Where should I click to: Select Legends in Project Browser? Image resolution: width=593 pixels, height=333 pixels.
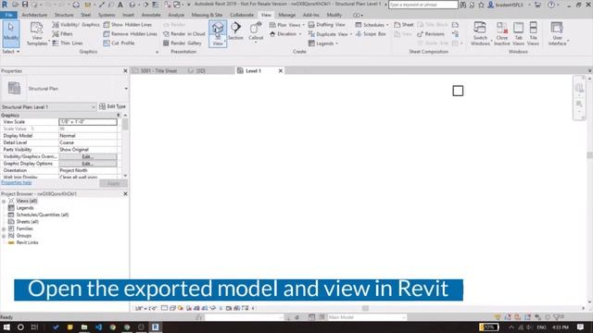(x=25, y=208)
